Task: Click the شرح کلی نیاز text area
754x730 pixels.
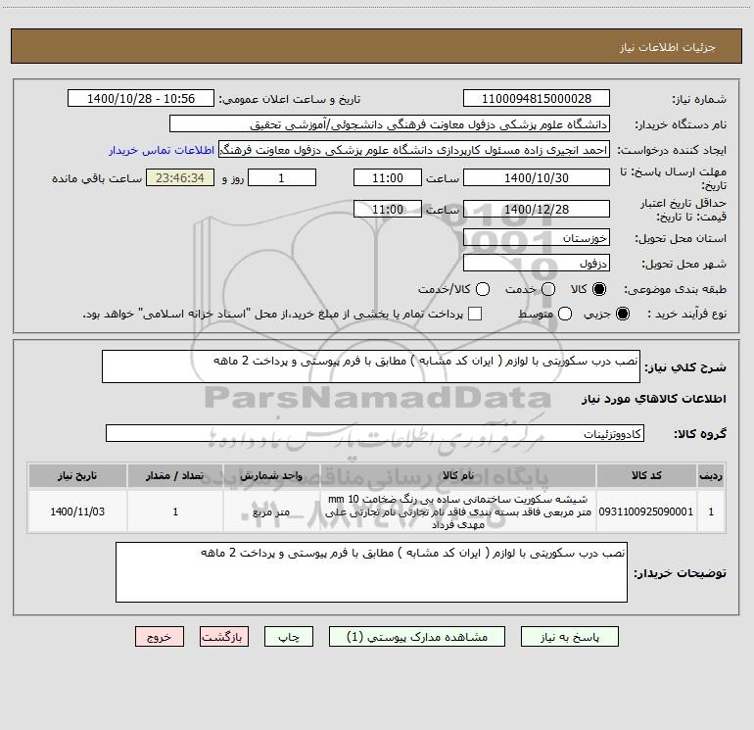Action: [371, 366]
